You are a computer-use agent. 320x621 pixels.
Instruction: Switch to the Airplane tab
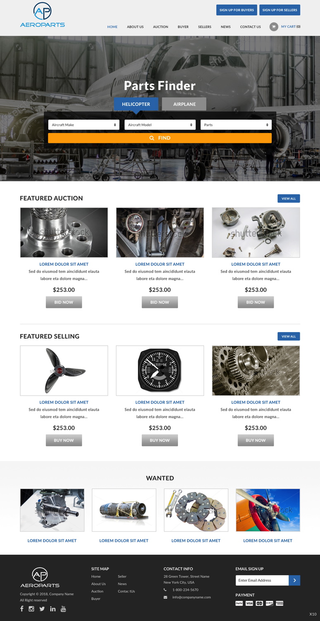(184, 104)
